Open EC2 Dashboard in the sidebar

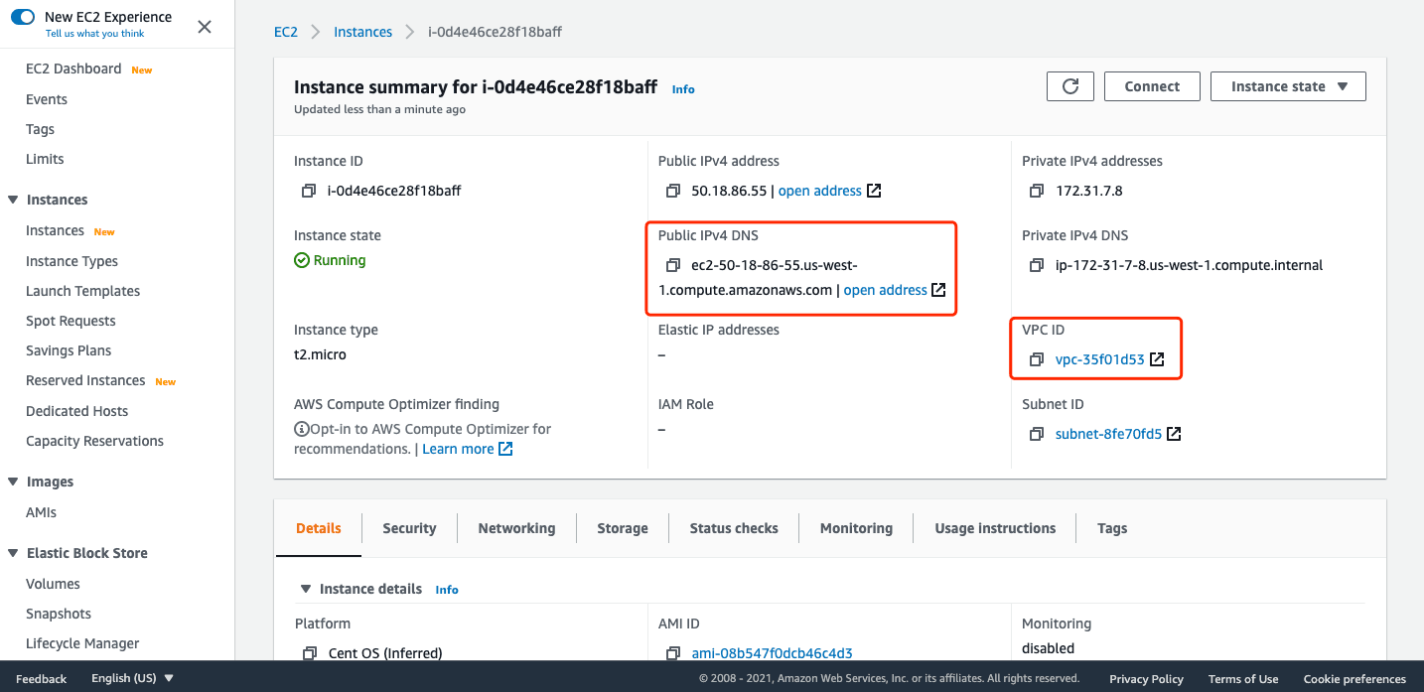pos(73,69)
